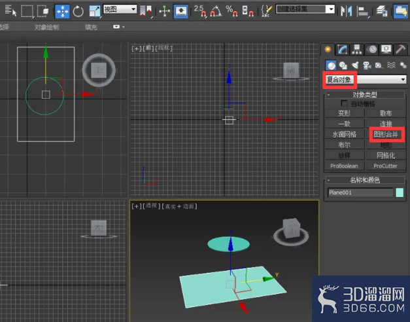Switch to the Hierarchy panel tab
The width and height of the screenshot is (410, 322).
357,49
